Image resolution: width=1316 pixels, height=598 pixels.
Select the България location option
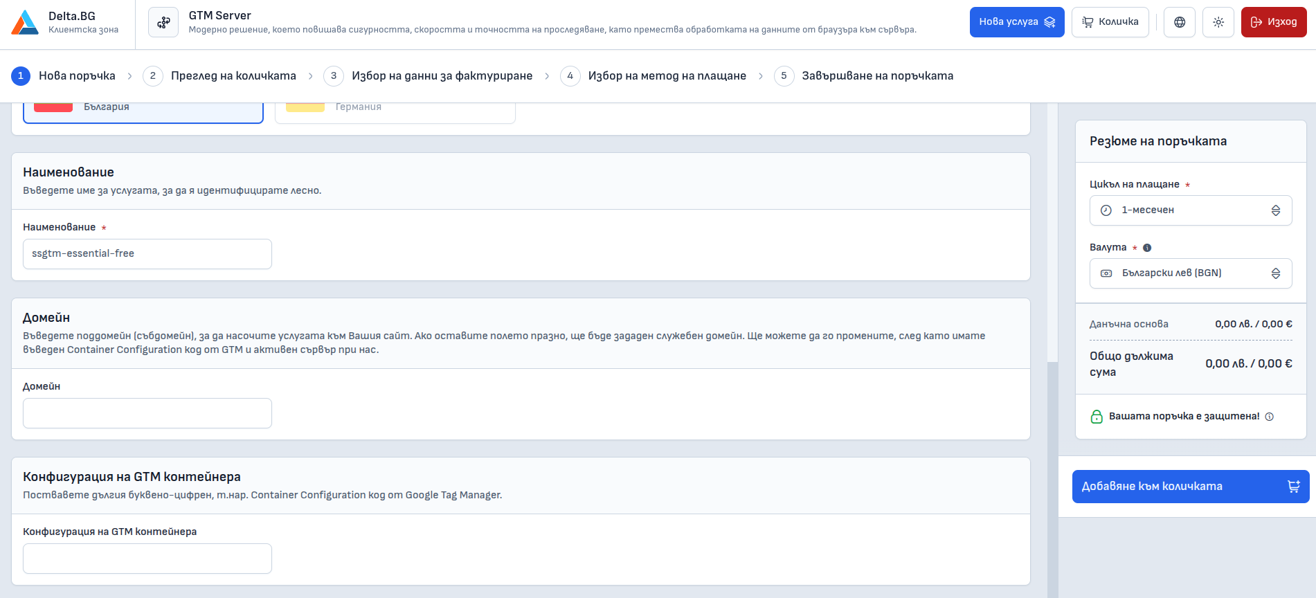tap(143, 111)
